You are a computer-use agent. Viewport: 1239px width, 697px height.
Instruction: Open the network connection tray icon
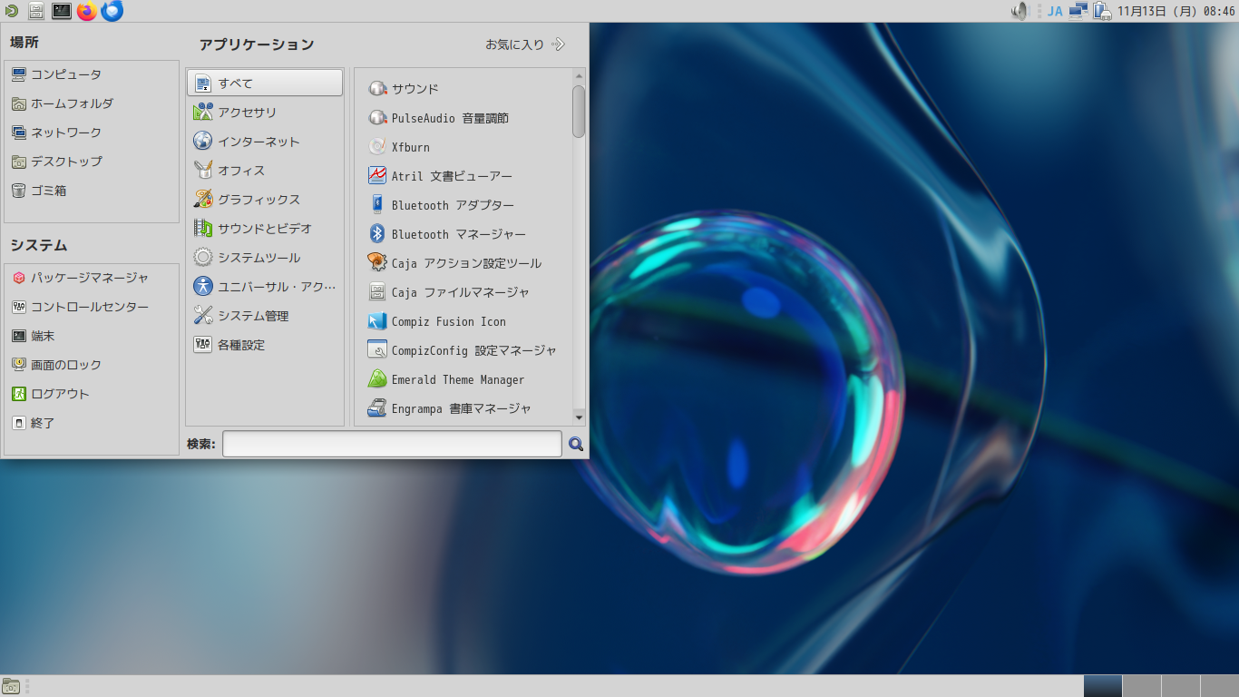(1078, 11)
